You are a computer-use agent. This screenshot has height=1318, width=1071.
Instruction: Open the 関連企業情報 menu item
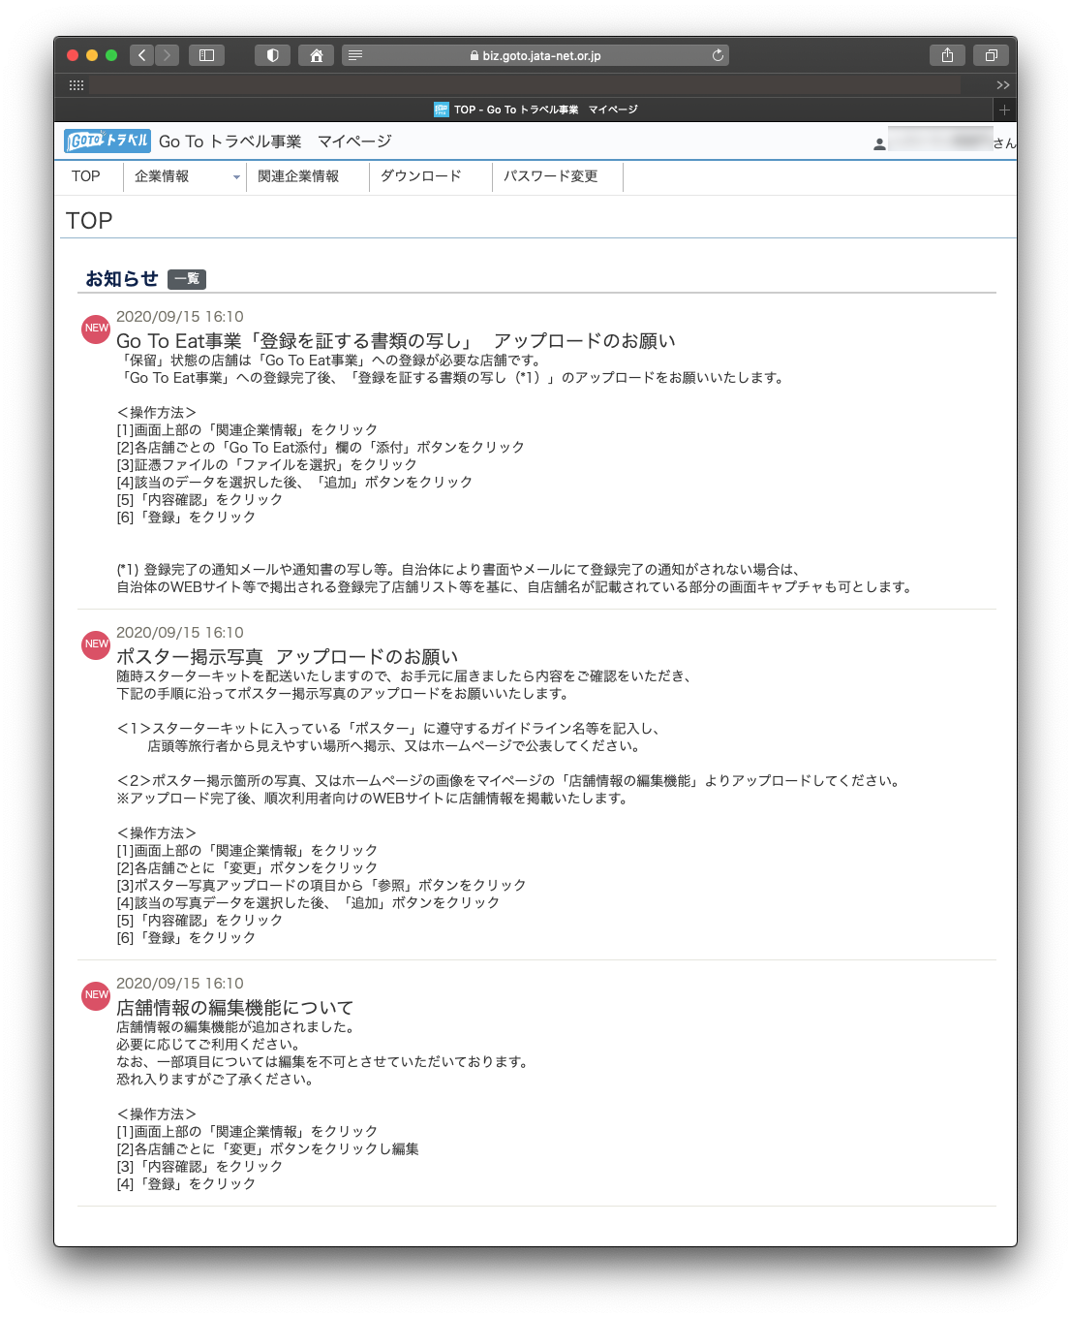[x=298, y=176]
